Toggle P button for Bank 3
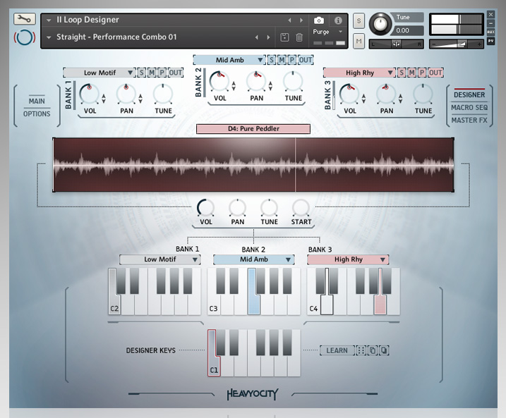Screen dimensions: 506x418 coord(422,73)
